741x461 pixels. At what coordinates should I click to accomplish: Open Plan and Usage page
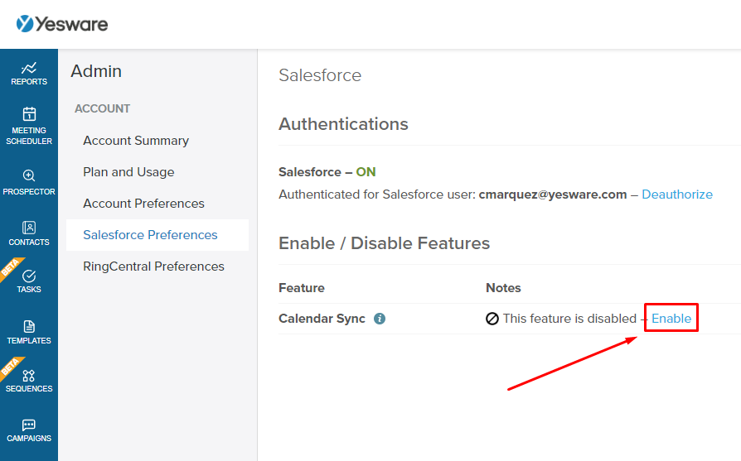[128, 172]
